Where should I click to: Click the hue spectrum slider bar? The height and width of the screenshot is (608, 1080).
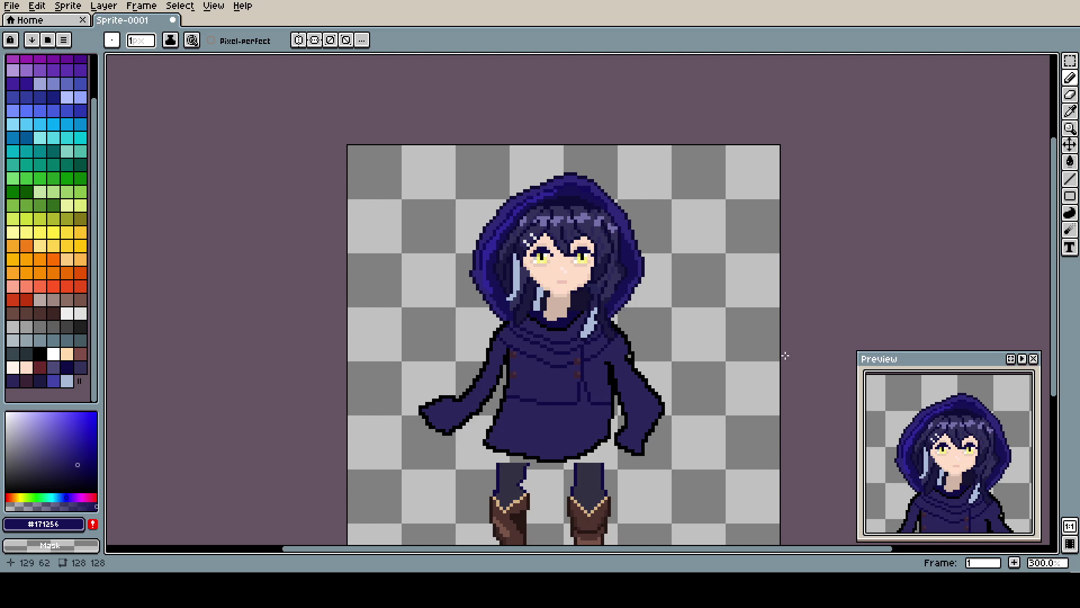click(51, 498)
